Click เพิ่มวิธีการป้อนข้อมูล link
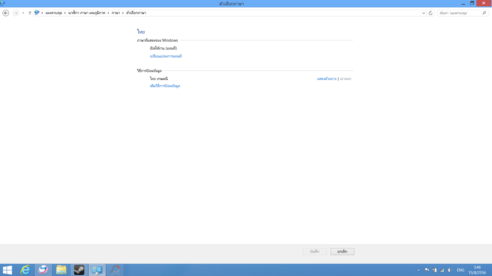 click(x=165, y=86)
